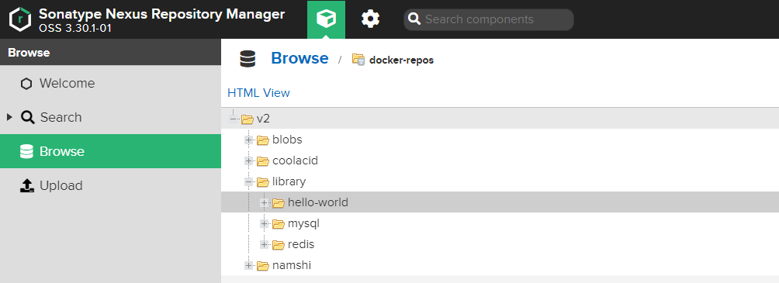
Task: Expand the namshi folder node
Action: [x=248, y=266]
